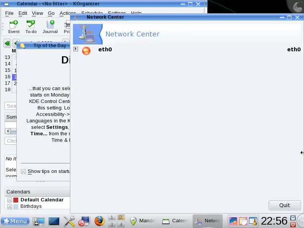304x228 pixels.
Task: Launch Firefox from the panel
Action: pyautogui.click(x=100, y=221)
